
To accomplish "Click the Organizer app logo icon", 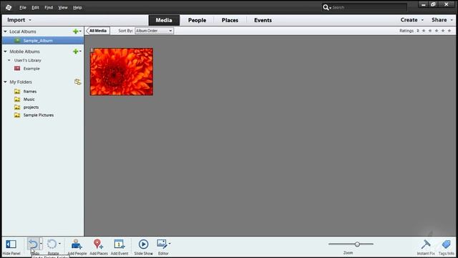I will [9, 8].
